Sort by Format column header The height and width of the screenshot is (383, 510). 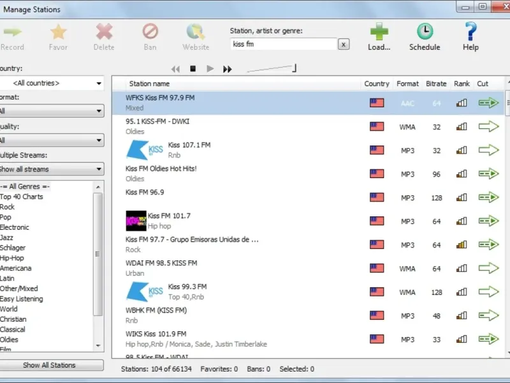pyautogui.click(x=407, y=84)
